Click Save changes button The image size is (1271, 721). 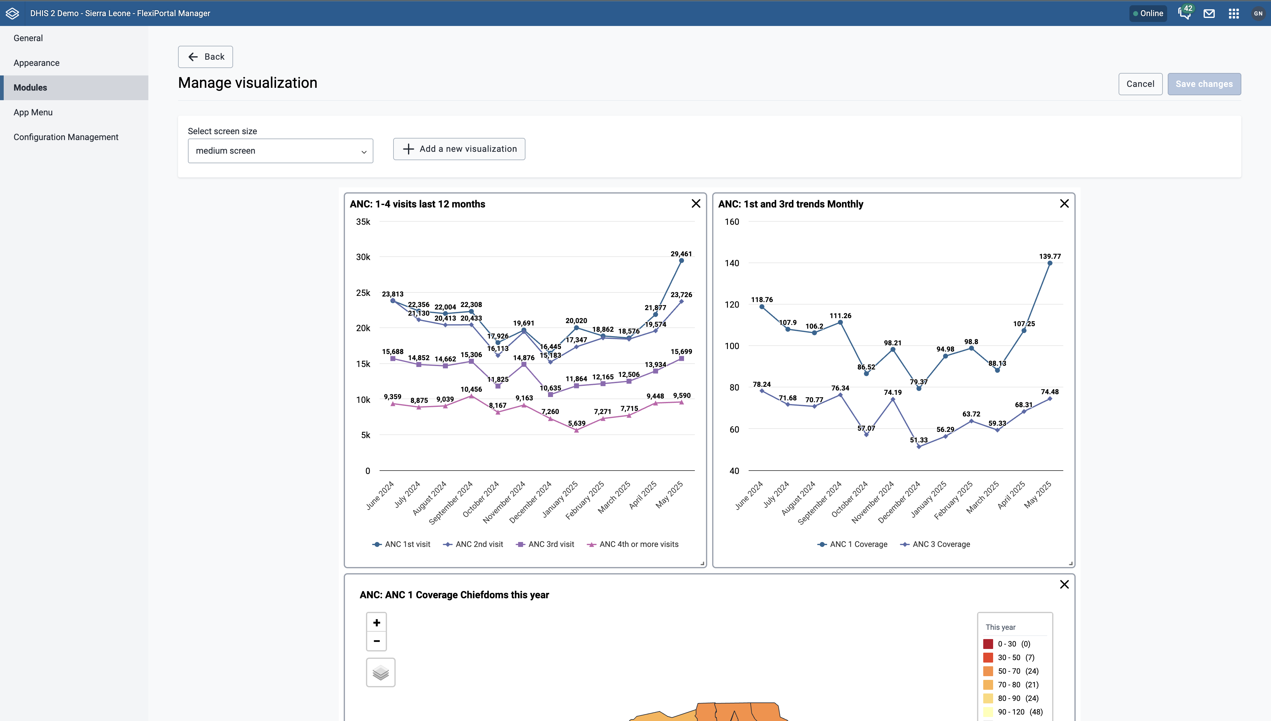pos(1204,84)
